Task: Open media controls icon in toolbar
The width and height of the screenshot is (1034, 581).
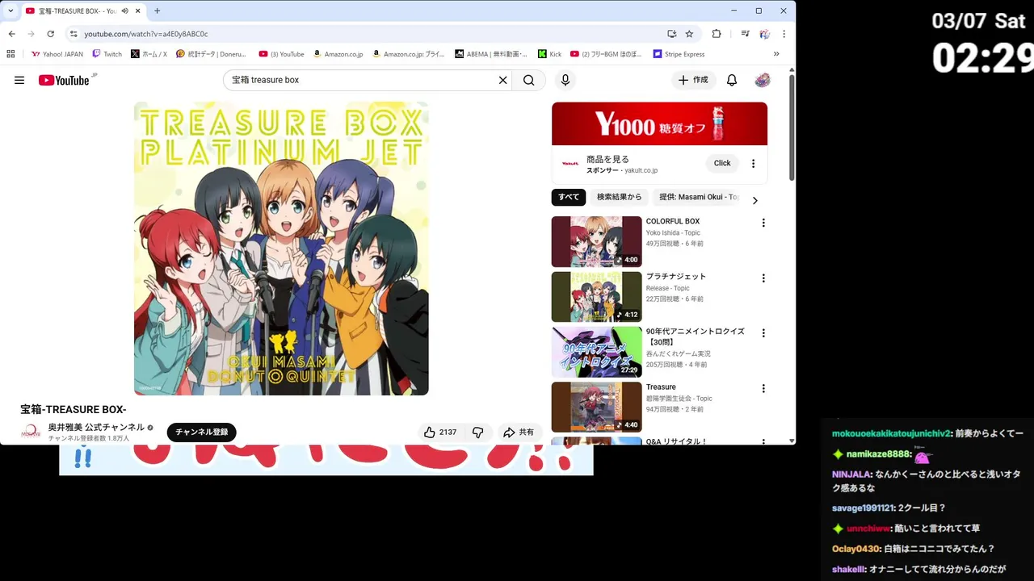Action: pyautogui.click(x=745, y=34)
